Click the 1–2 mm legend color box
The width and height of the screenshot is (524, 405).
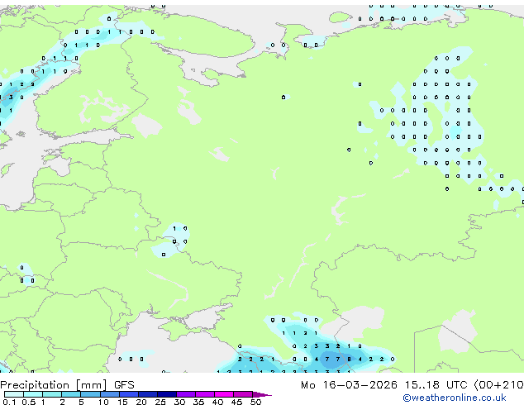click(52, 394)
